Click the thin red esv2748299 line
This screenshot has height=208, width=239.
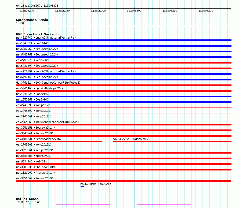tap(124, 107)
